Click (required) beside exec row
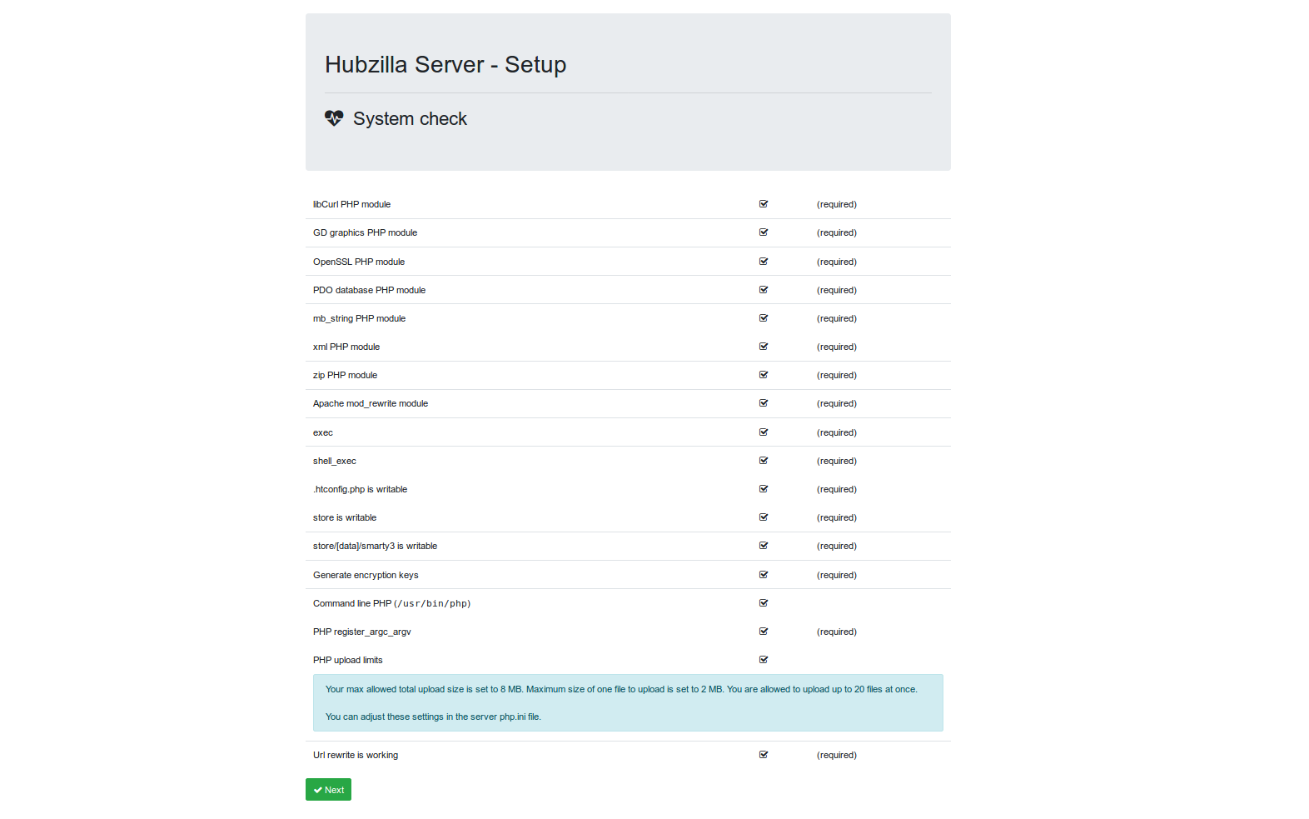1309x819 pixels. pos(837,432)
